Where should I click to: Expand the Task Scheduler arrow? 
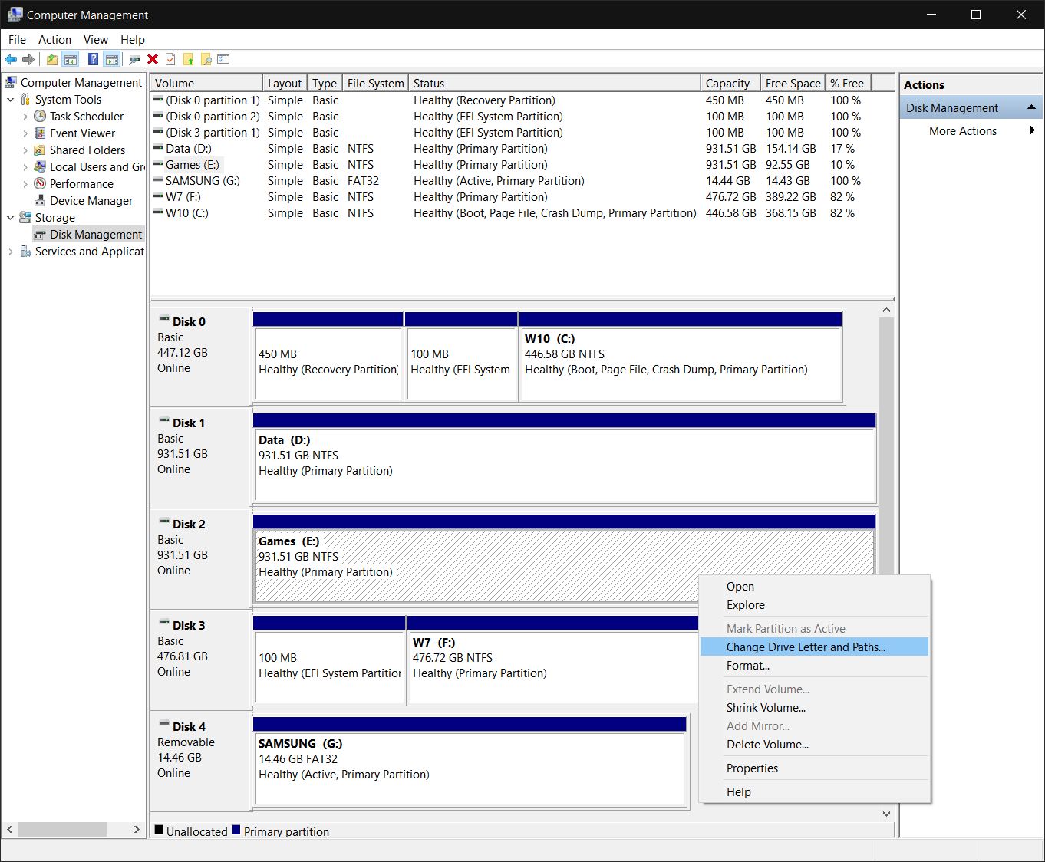(25, 117)
